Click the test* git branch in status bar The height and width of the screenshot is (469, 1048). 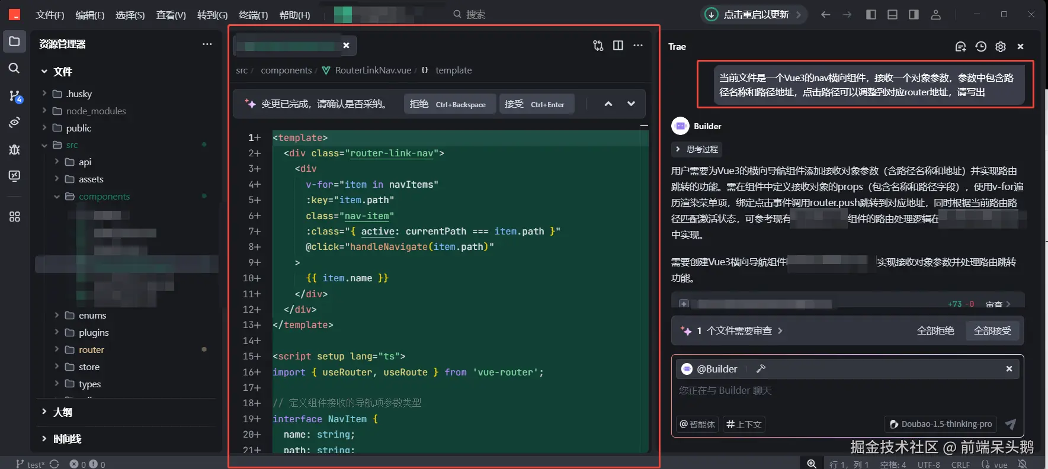(x=30, y=464)
